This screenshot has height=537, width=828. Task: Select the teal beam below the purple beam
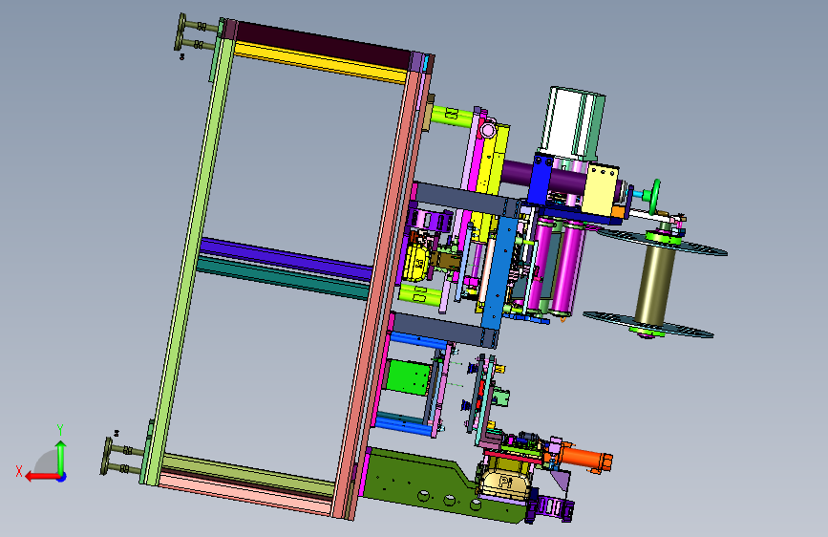click(284, 276)
